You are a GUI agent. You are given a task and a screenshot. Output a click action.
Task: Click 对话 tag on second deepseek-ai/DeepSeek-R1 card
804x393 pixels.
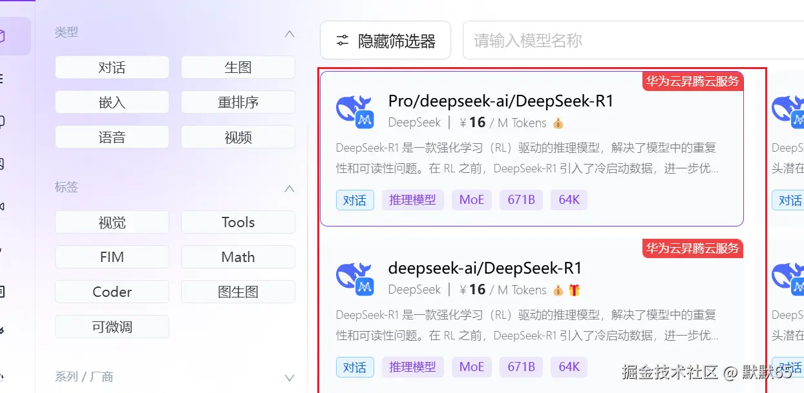click(x=355, y=367)
